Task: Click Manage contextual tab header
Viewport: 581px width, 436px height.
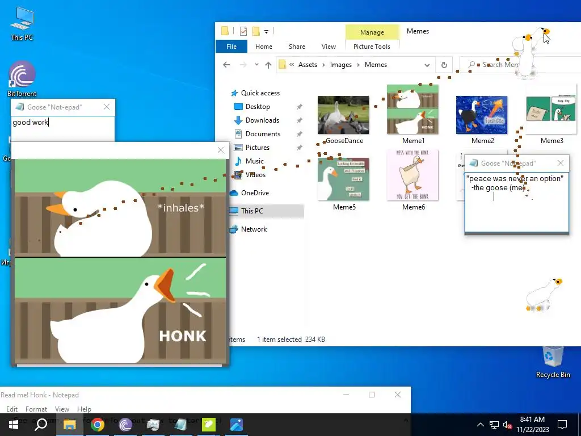Action: [x=372, y=32]
